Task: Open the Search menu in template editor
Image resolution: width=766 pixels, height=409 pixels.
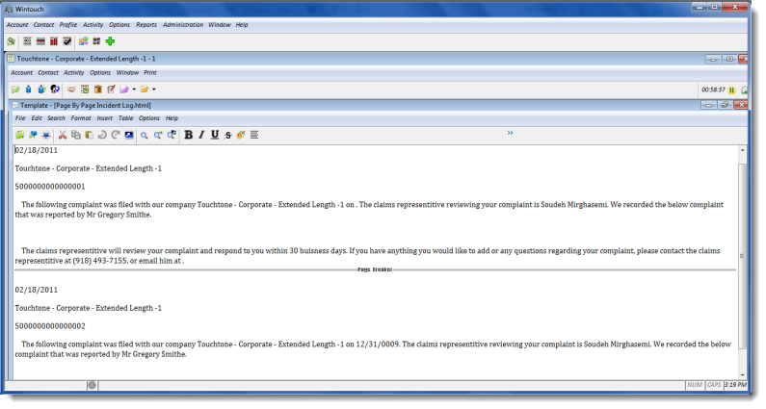Action: tap(56, 118)
